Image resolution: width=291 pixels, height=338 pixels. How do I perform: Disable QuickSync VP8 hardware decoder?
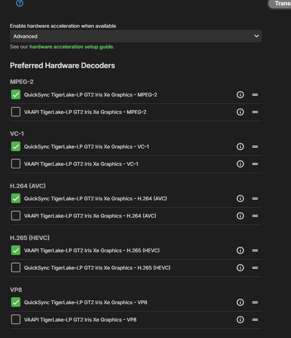16,302
